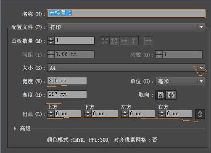Screen dimensions: 211x153
Task: Decrease the 右方 right bleed value
Action: tap(162, 115)
